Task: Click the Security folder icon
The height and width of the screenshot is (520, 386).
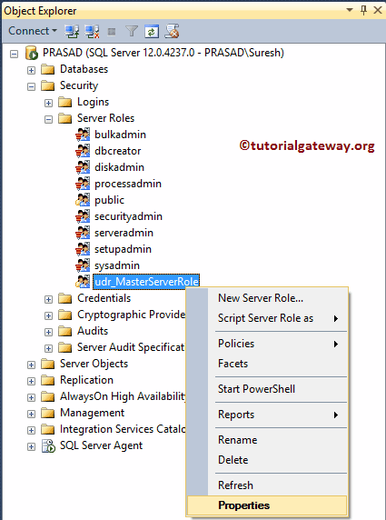Action: [48, 85]
